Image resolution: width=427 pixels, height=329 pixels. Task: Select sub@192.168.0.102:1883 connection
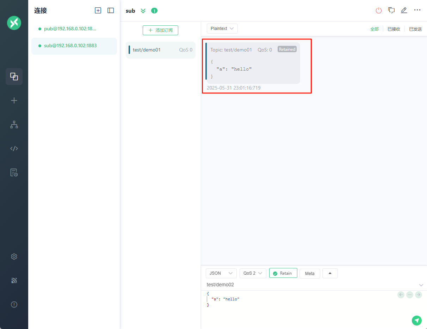(x=74, y=45)
